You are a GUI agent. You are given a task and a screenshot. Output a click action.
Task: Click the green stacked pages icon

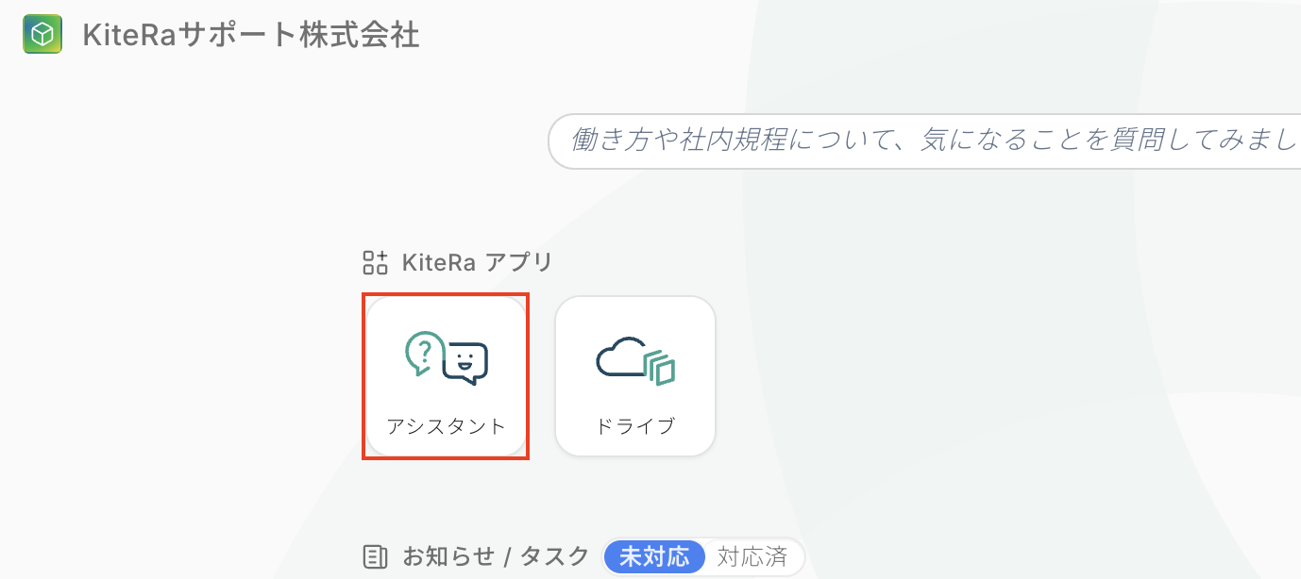pyautogui.click(x=660, y=368)
